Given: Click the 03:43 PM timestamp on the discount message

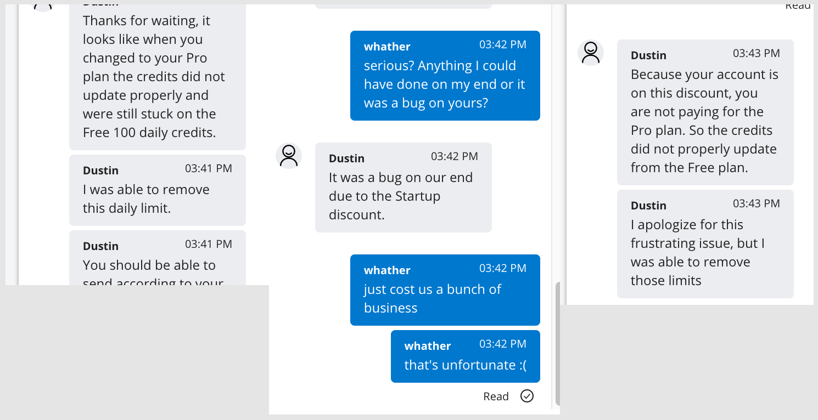Looking at the screenshot, I should pyautogui.click(x=756, y=53).
